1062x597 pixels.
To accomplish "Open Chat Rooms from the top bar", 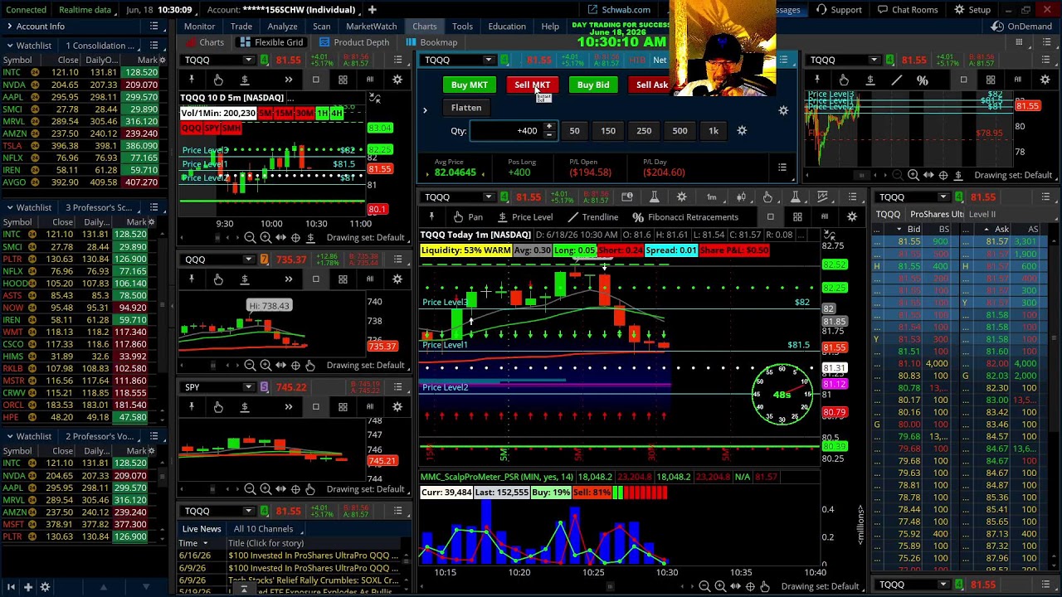I will pos(908,10).
